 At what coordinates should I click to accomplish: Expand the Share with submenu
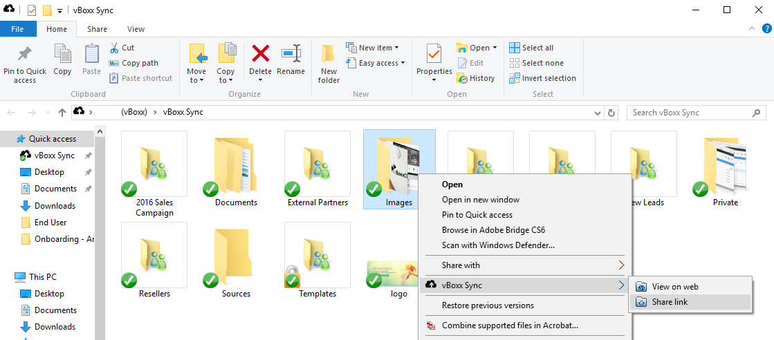[x=525, y=265]
